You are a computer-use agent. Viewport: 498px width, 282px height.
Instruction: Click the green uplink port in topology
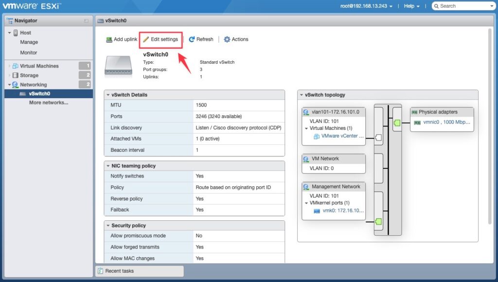point(397,123)
